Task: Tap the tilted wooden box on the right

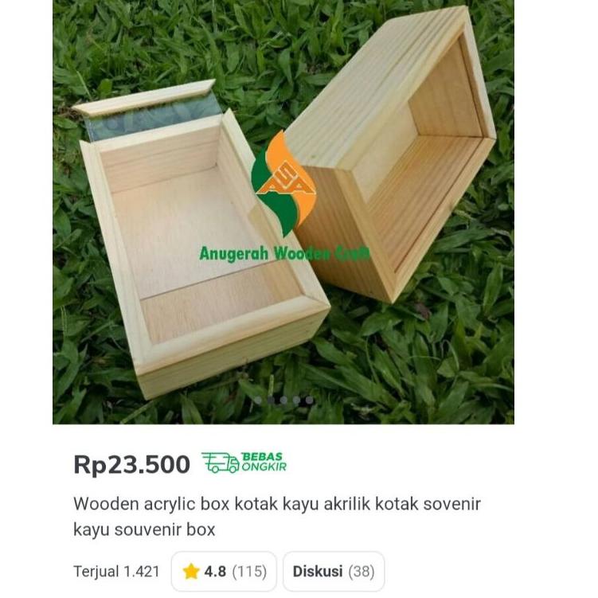Action: coord(393,153)
